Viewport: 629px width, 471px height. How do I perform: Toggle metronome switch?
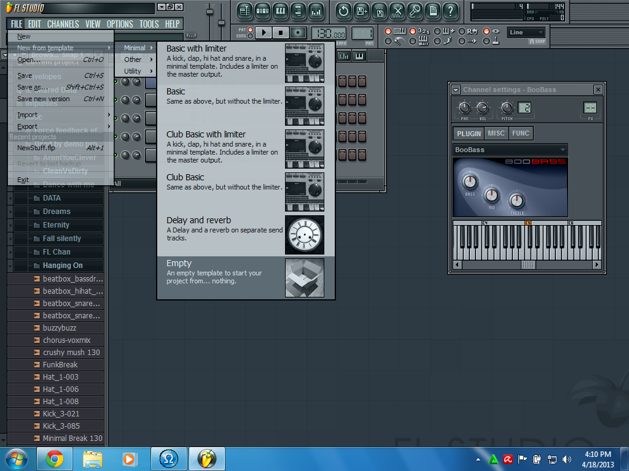tap(388, 41)
